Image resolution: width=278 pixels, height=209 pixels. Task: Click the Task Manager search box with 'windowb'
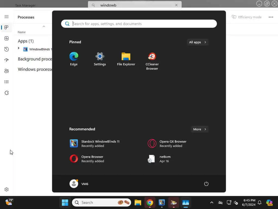(x=135, y=5)
